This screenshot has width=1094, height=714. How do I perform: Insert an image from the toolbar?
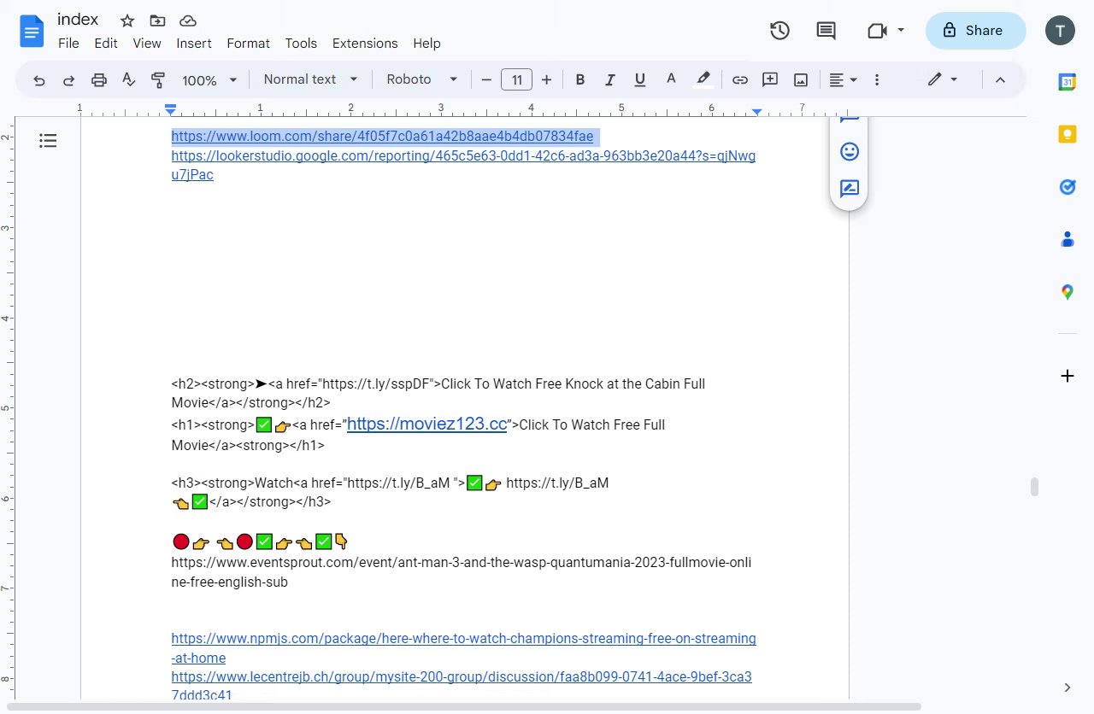(801, 79)
